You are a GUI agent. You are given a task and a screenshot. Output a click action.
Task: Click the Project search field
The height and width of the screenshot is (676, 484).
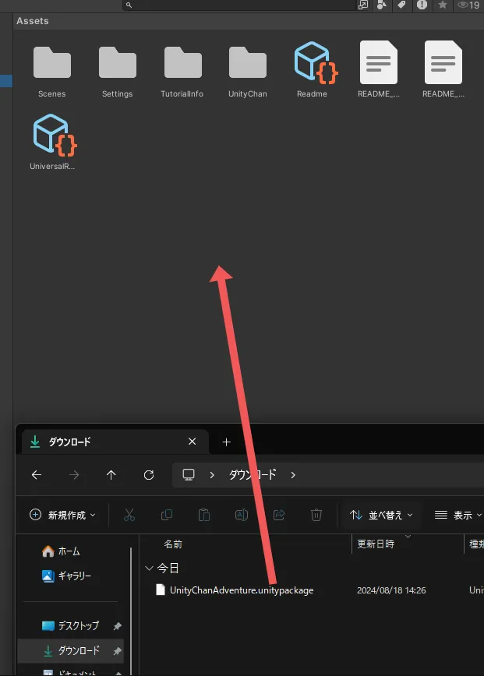coord(234,5)
